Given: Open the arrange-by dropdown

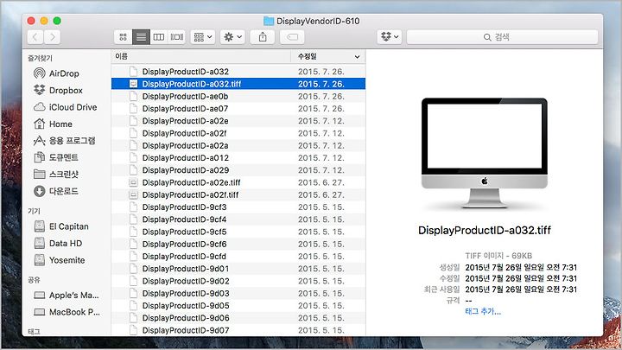Looking at the screenshot, I should click(x=203, y=37).
